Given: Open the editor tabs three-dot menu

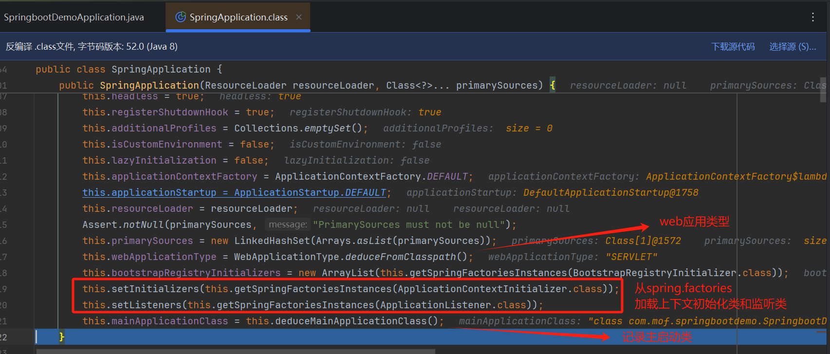Looking at the screenshot, I should (x=812, y=18).
